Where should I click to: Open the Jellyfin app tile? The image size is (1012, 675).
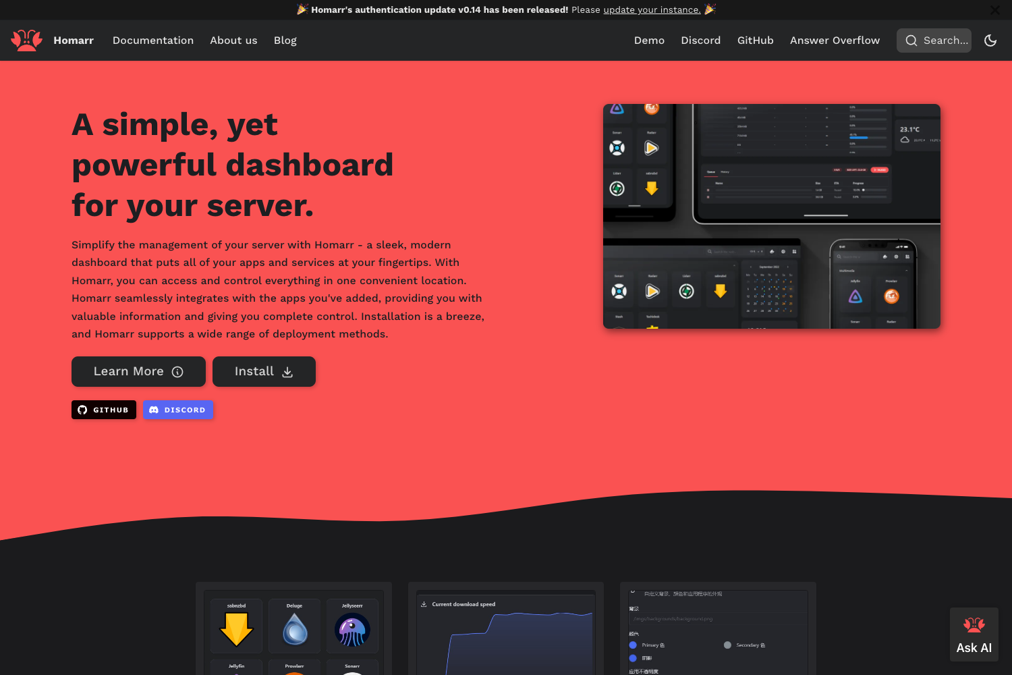pos(236,668)
